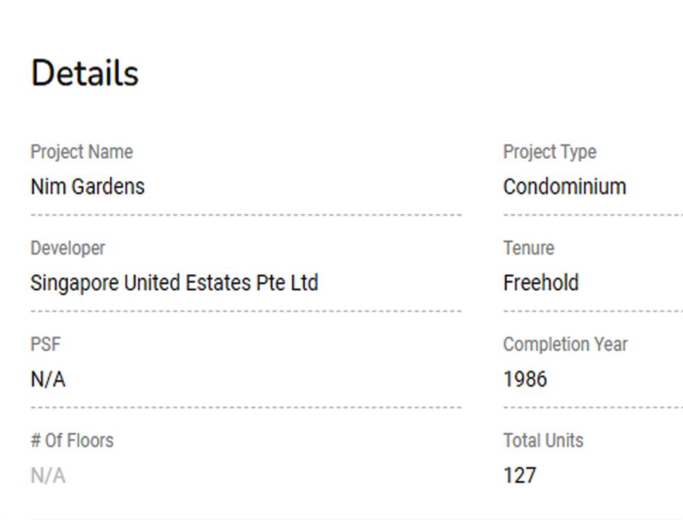Click the Project Type field label
Screen dimensions: 683x520
(550, 152)
